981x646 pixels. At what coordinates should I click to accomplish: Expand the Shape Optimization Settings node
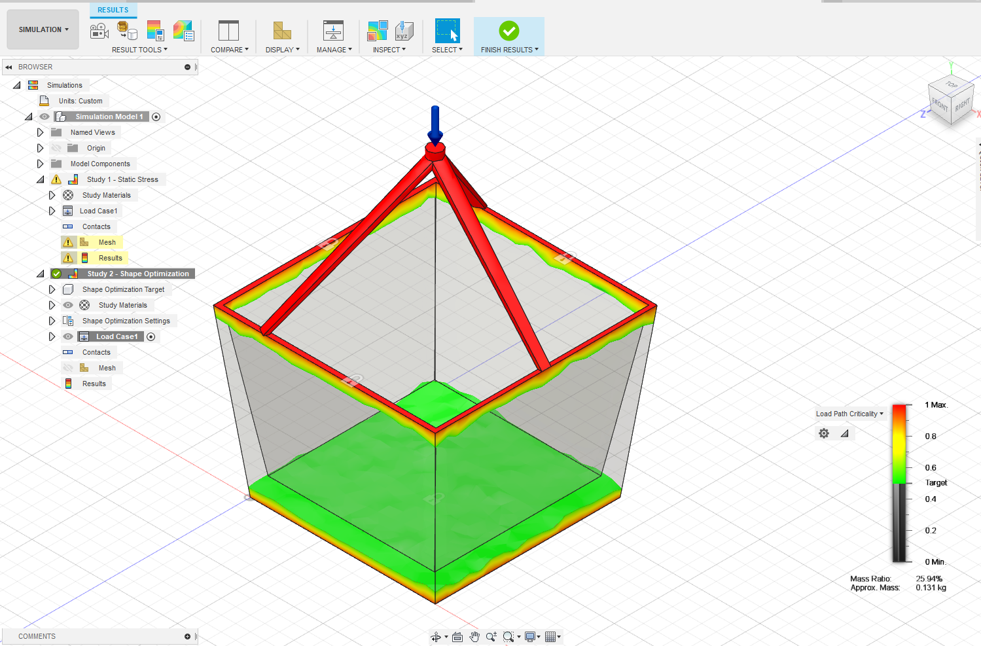pyautogui.click(x=52, y=321)
